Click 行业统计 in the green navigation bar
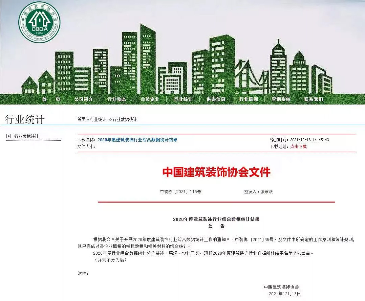Viewport: 365px width, 301px height. (x=183, y=99)
